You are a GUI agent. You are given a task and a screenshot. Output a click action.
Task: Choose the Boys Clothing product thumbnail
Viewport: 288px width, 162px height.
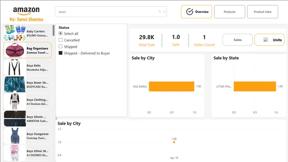coord(15,101)
